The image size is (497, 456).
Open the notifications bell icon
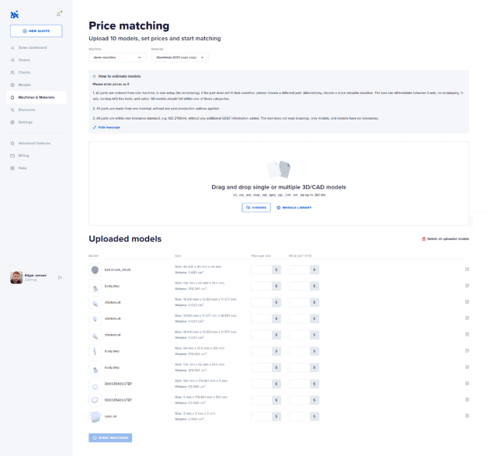(x=58, y=14)
